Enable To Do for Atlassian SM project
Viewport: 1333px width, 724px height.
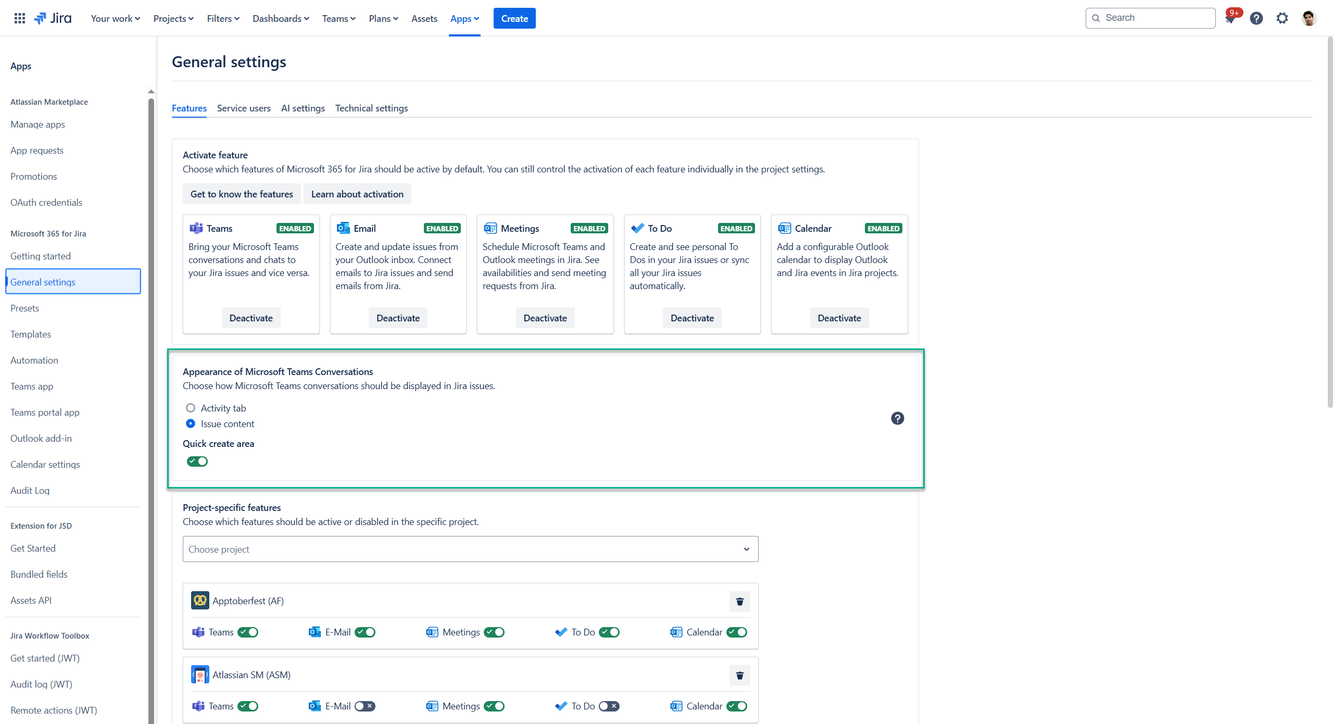(609, 706)
